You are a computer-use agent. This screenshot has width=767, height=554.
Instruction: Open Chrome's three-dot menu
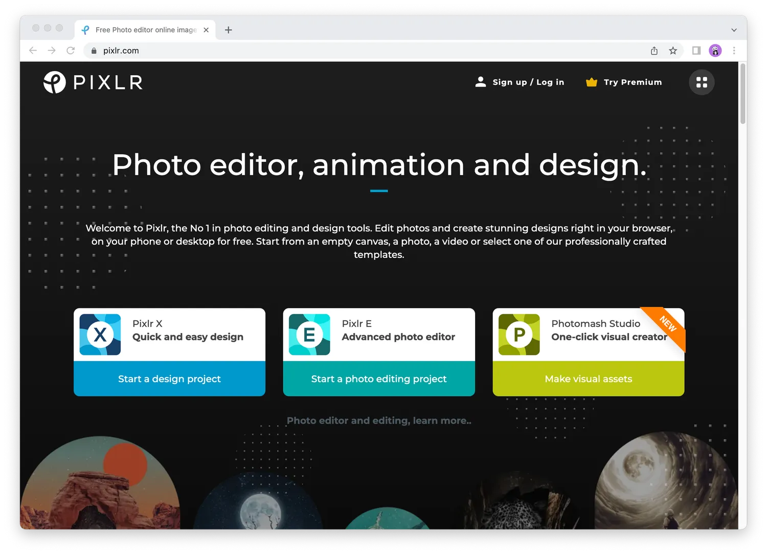(x=734, y=51)
